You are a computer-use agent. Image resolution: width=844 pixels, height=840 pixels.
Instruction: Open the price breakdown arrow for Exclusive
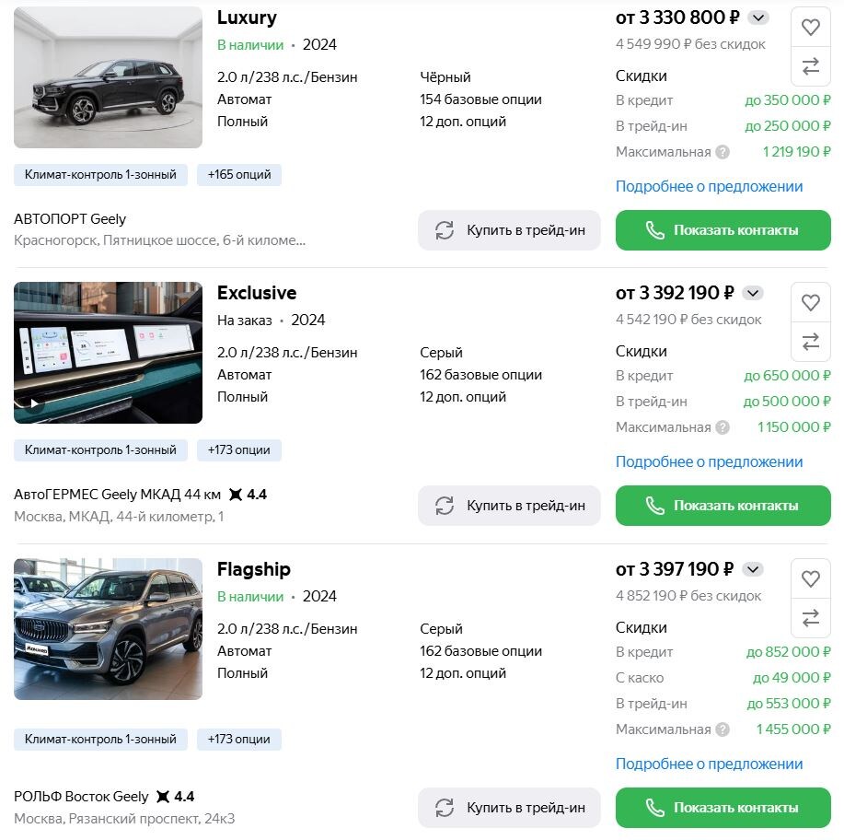752,293
